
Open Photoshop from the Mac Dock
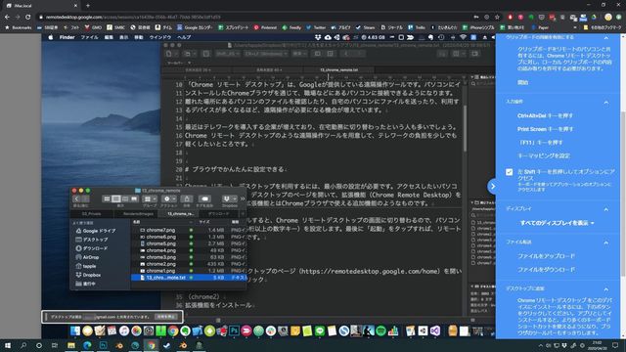pos(234,330)
